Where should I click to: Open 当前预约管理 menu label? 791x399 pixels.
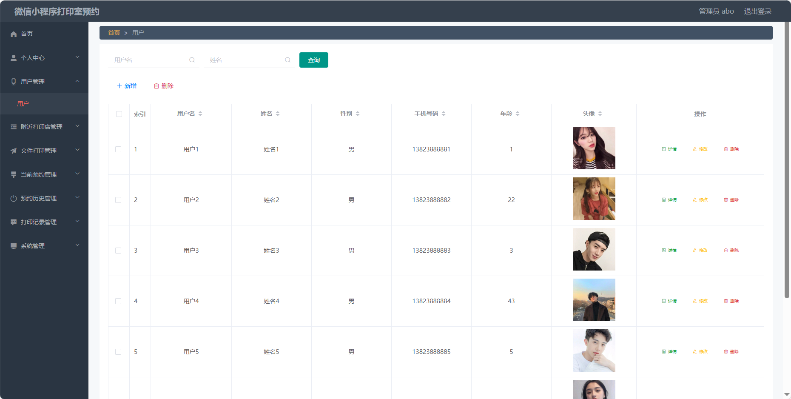point(39,174)
